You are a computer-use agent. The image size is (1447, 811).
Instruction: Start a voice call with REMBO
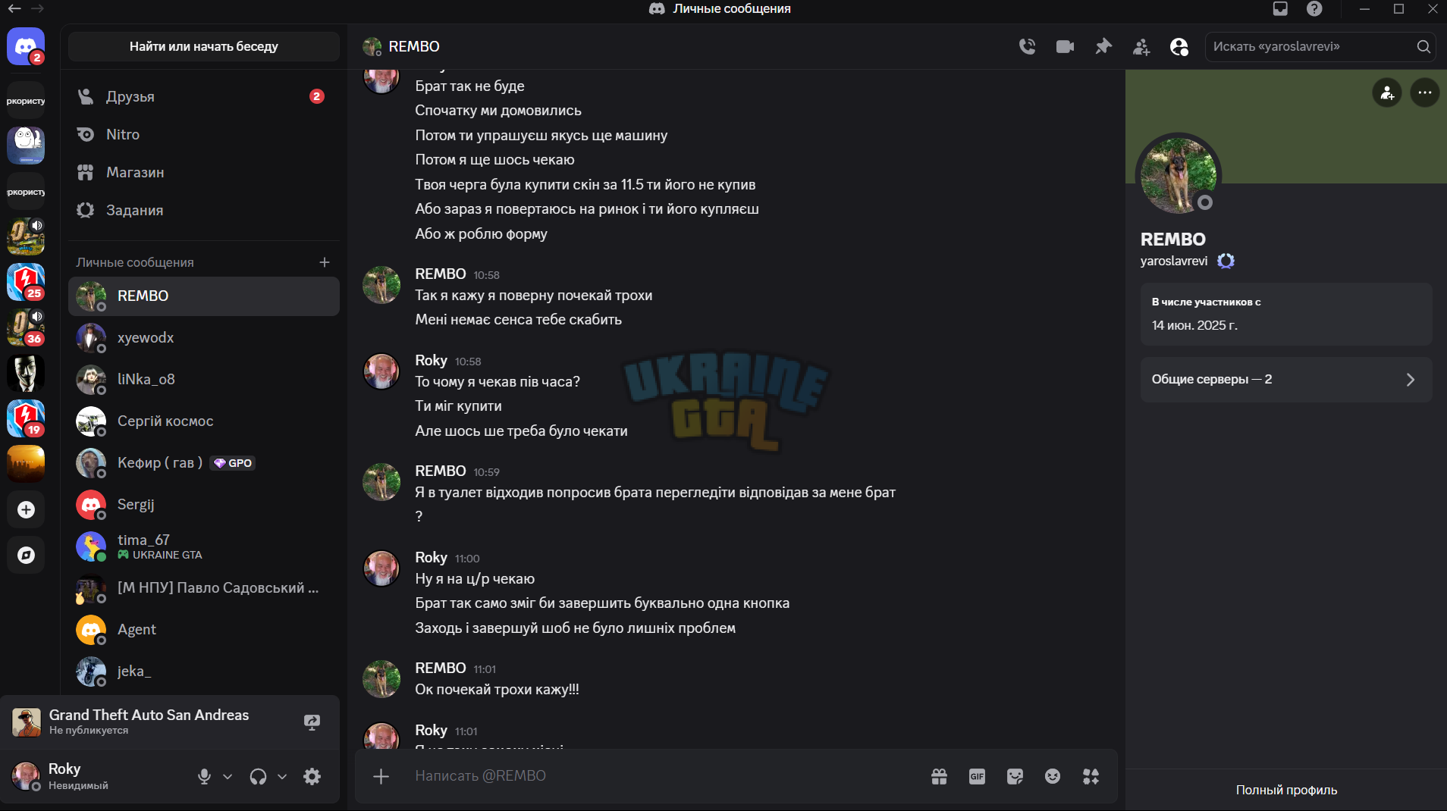[1027, 46]
